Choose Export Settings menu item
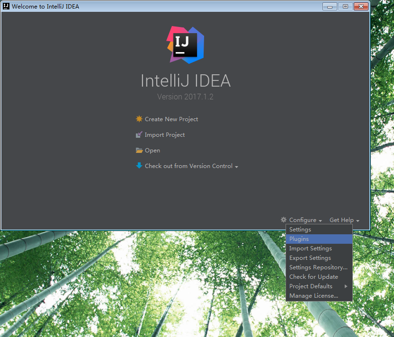The width and height of the screenshot is (394, 337). coord(319,258)
